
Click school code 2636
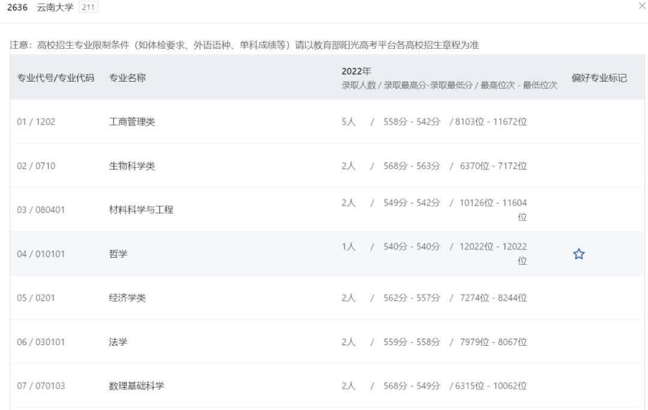tap(17, 7)
